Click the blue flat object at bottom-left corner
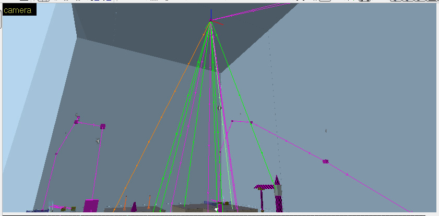 click(38, 210)
